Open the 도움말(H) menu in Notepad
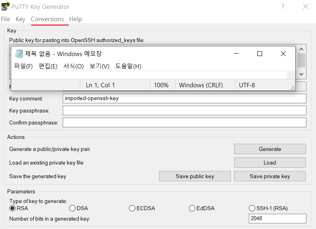316x229 pixels. tap(128, 66)
